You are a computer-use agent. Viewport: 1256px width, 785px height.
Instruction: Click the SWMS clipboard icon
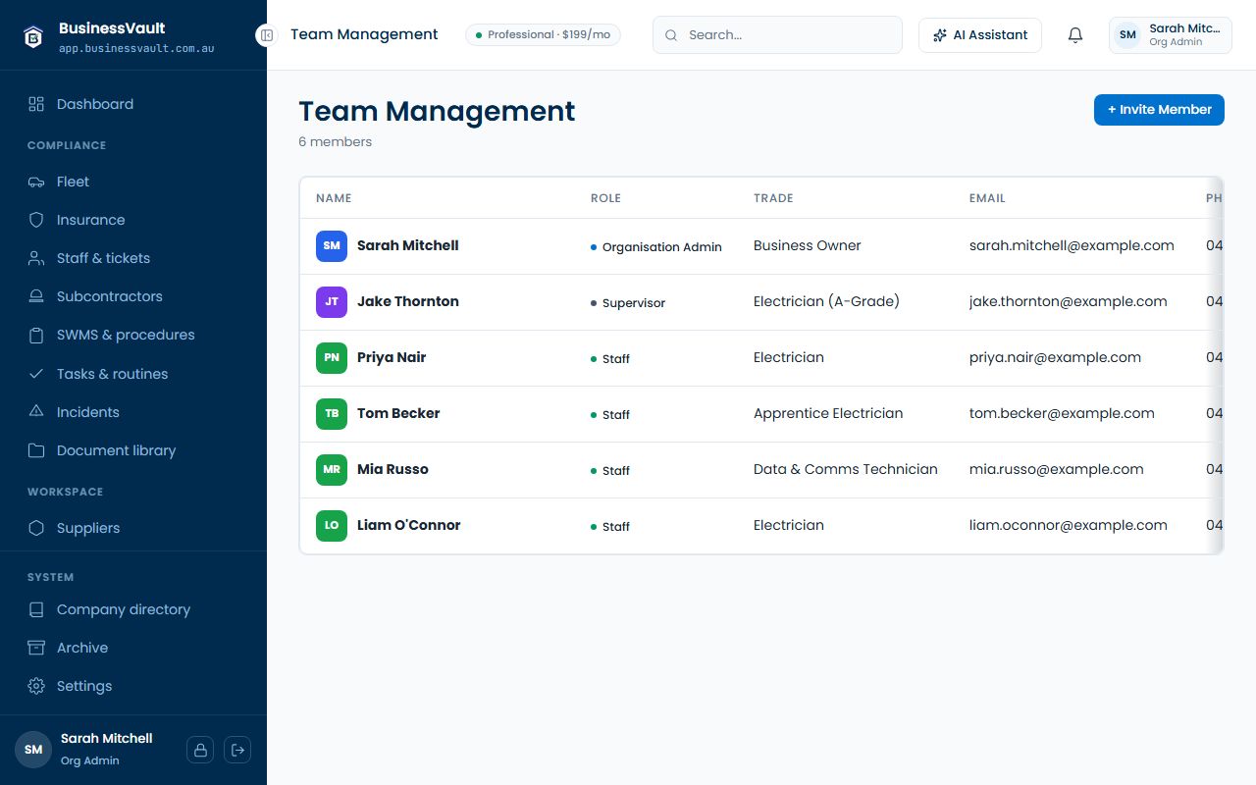36,335
